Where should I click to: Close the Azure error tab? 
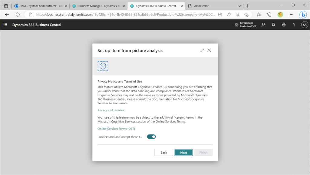coord(239,6)
